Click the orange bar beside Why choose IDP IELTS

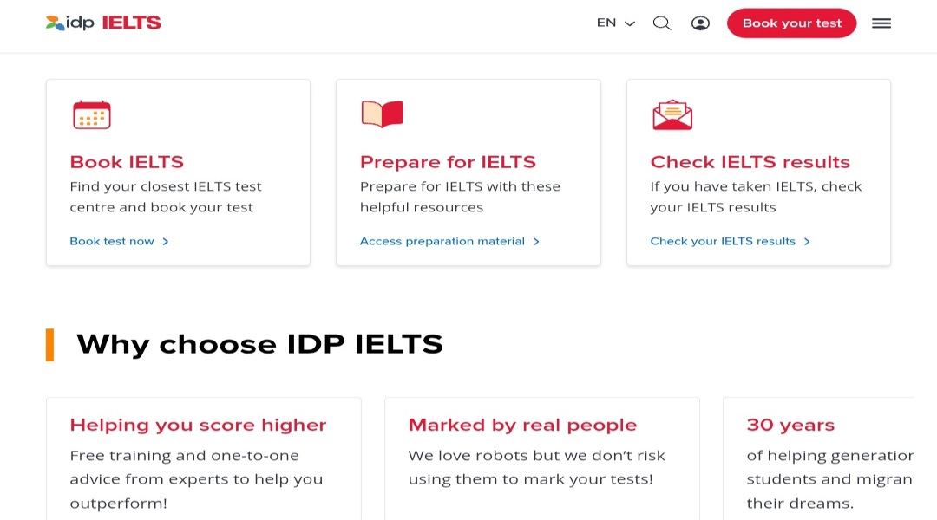(x=50, y=343)
